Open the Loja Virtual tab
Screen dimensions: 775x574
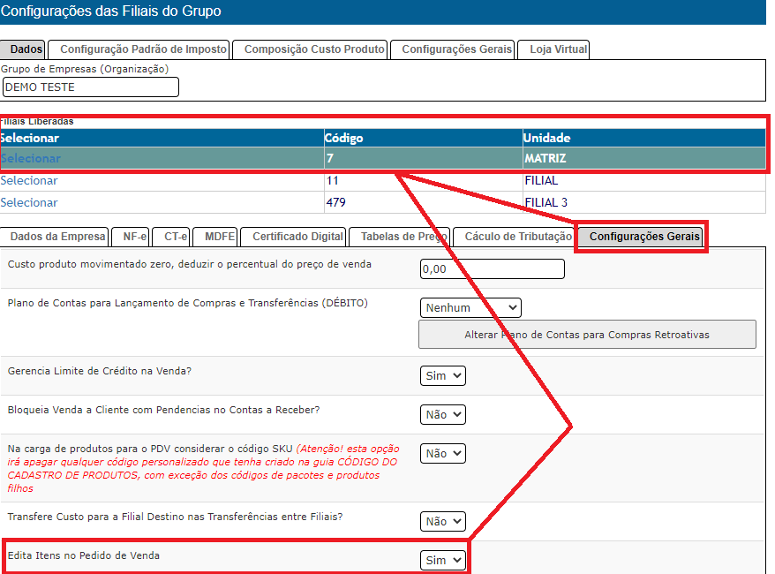[553, 49]
